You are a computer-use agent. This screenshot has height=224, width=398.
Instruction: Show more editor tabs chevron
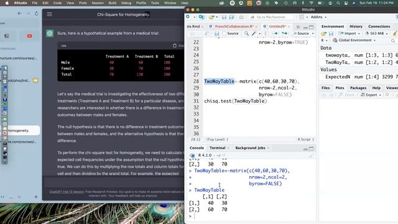[x=298, y=27]
